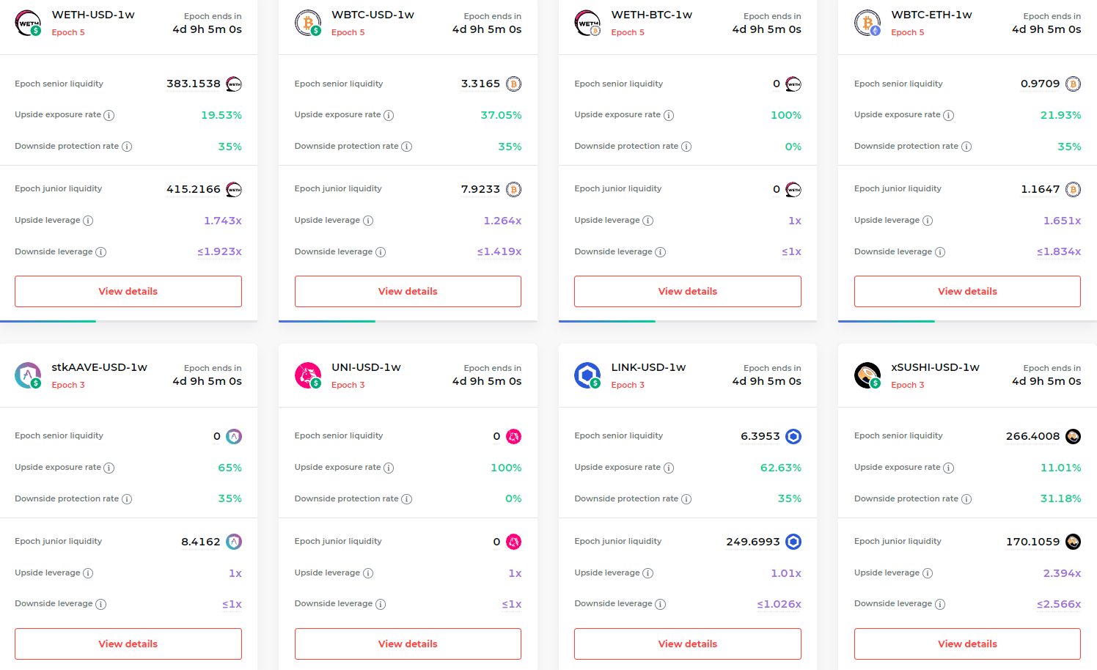The height and width of the screenshot is (670, 1097).
Task: Click the WETH-USD-1w pool title
Action: (93, 15)
